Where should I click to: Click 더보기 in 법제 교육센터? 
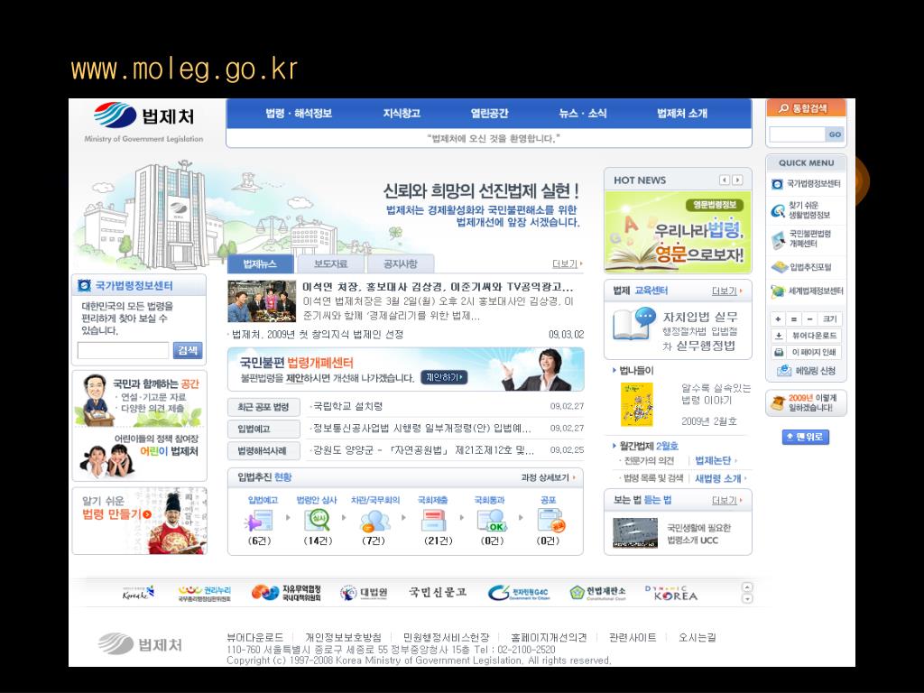(x=726, y=291)
